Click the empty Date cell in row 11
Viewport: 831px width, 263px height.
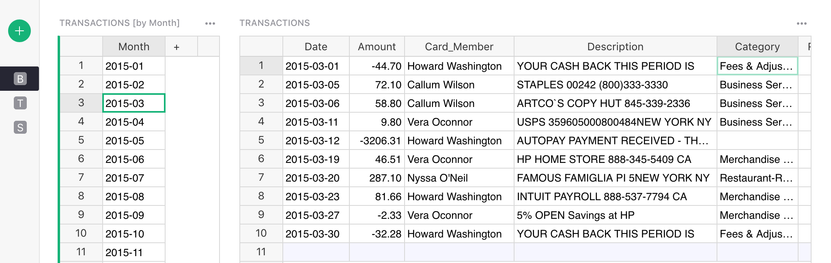click(x=316, y=252)
